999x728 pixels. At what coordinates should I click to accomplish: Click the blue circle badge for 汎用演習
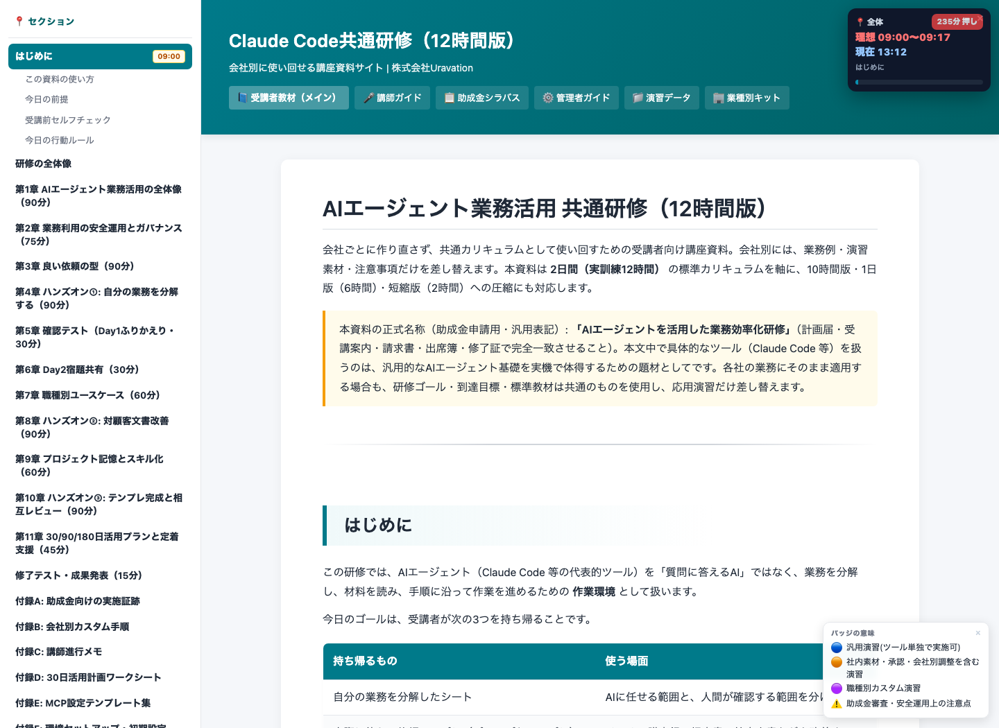tap(837, 648)
